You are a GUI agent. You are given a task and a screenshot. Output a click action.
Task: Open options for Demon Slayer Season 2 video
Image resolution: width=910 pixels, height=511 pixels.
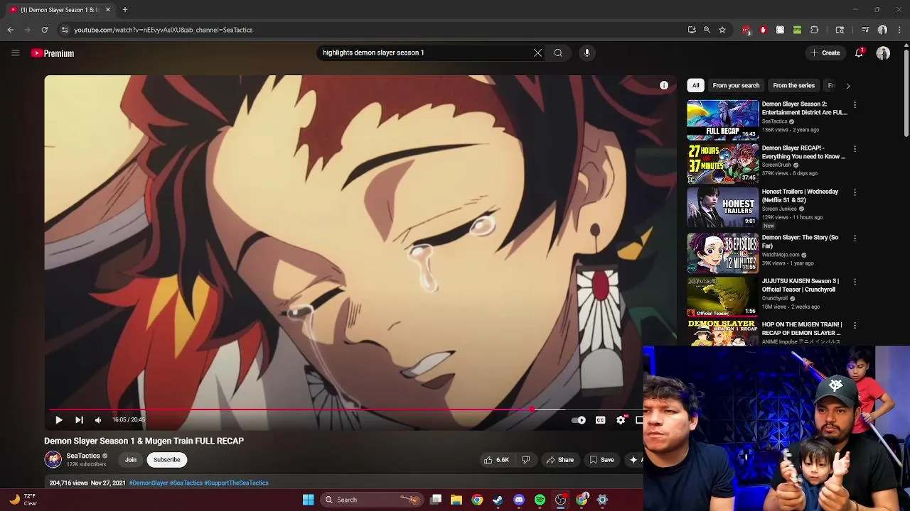[x=855, y=105]
